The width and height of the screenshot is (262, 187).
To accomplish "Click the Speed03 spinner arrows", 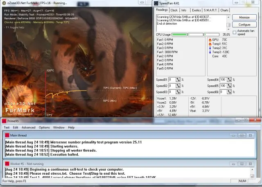I will tap(178, 92).
